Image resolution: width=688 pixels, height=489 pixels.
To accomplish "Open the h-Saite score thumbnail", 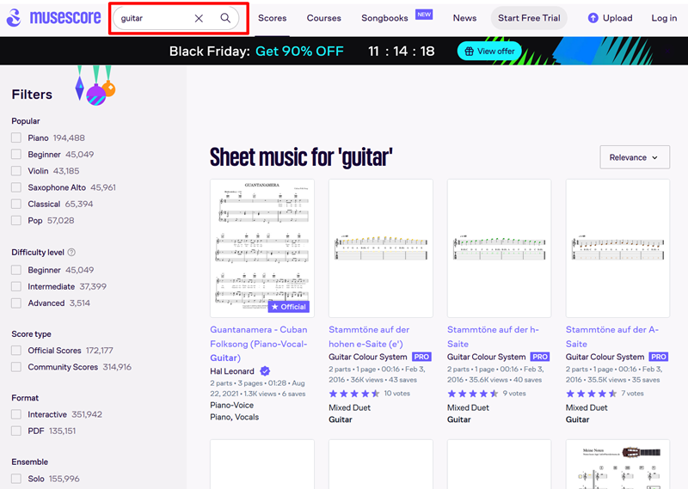I will click(x=499, y=248).
